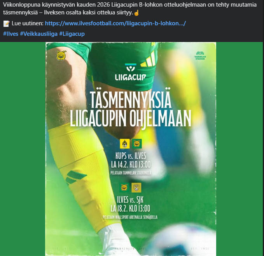Click the Ilves badge beside the SJK badge
264x256 pixels.
tap(124, 188)
